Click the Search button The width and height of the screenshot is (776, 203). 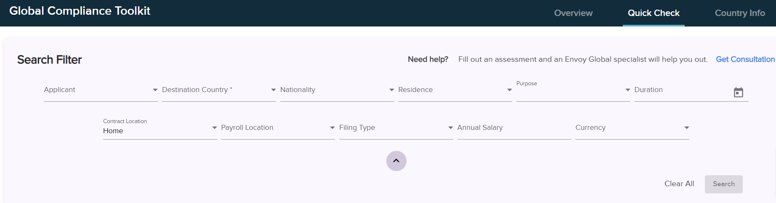pos(724,184)
